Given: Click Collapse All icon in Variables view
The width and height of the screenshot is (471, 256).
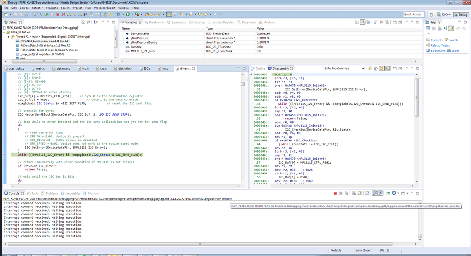Looking at the screenshot, I should tap(369, 22).
